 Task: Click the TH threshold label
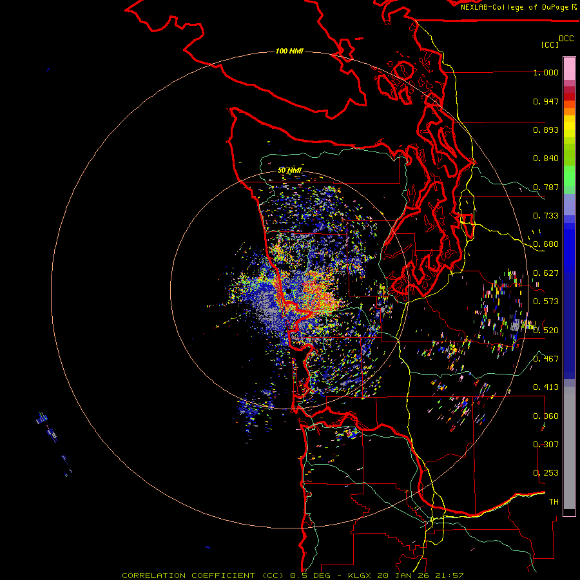click(554, 501)
